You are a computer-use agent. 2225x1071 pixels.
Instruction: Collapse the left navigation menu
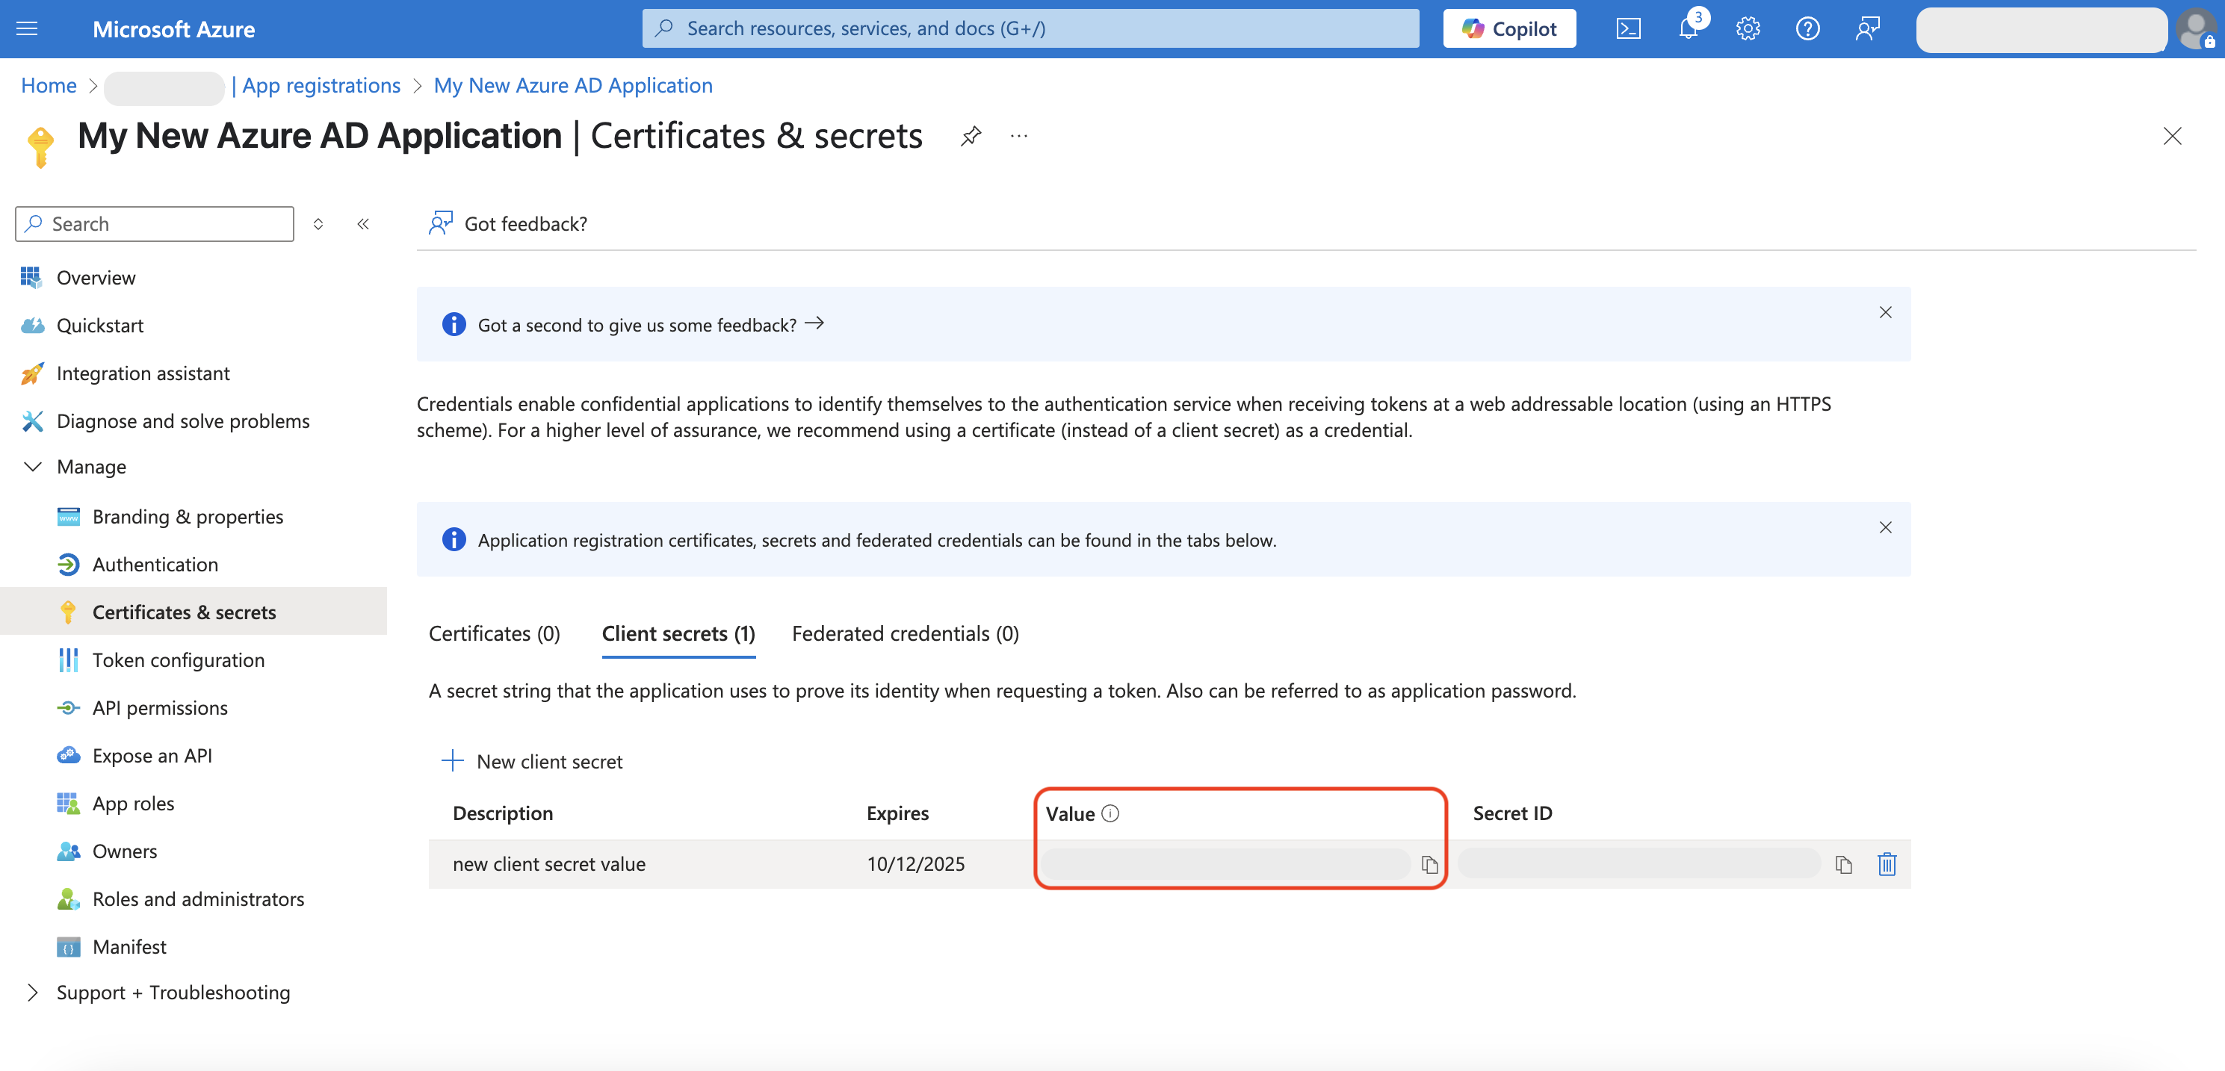point(364,224)
